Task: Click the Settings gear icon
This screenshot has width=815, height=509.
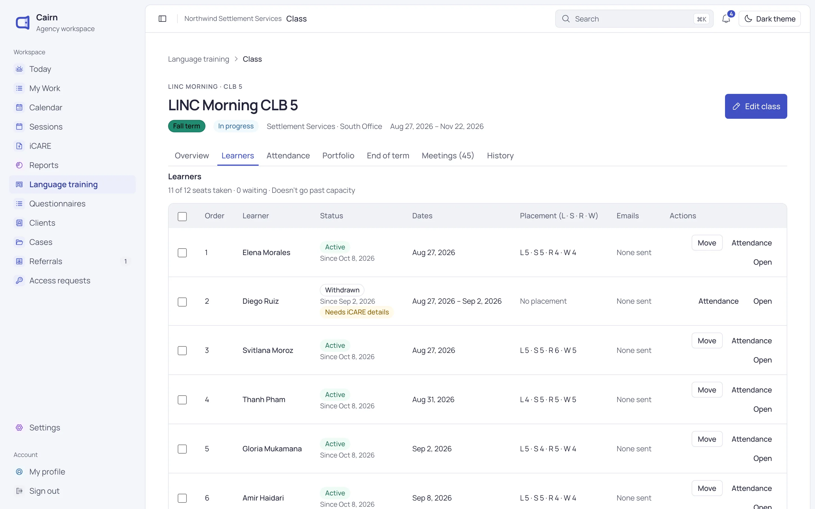Action: click(19, 428)
